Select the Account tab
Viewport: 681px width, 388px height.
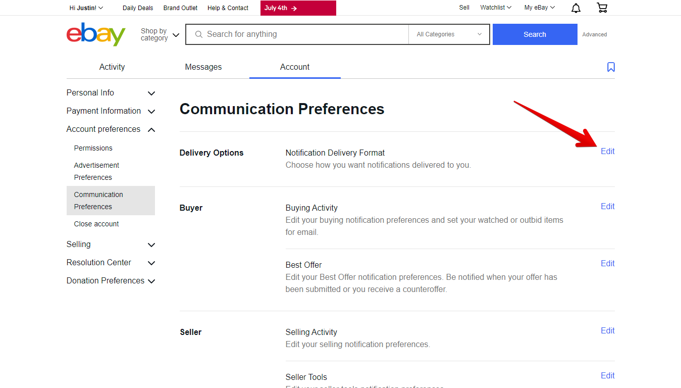point(295,67)
